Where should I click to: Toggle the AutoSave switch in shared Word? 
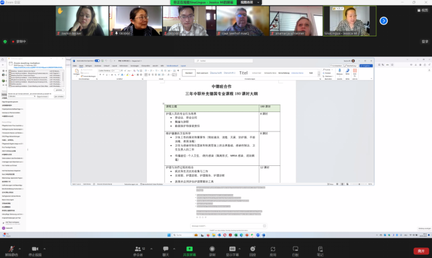point(96,61)
